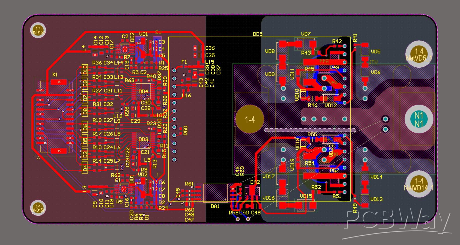This screenshot has width=460, height=245.
Task: Select the DD3 chip in the left section
Action: pos(144,139)
